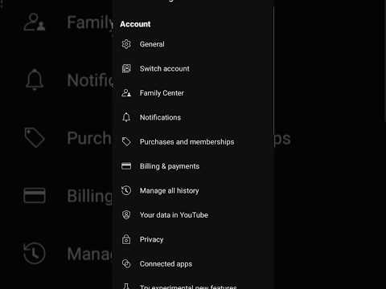Screen dimensions: 386x289
Task: Click the Manage all history clock icon
Action: coord(126,190)
